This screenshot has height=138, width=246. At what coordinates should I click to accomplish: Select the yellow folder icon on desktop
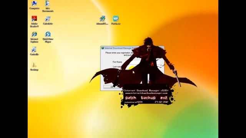pyautogui.click(x=34, y=66)
